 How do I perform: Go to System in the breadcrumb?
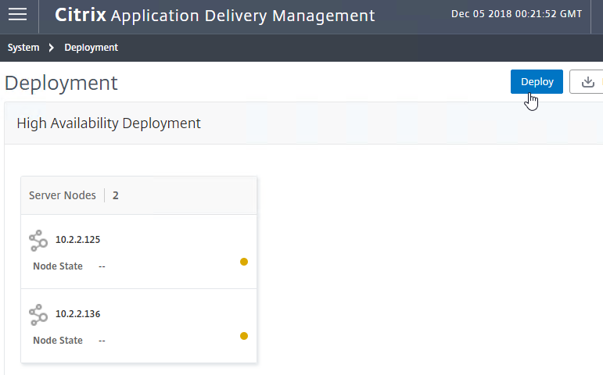tap(23, 48)
